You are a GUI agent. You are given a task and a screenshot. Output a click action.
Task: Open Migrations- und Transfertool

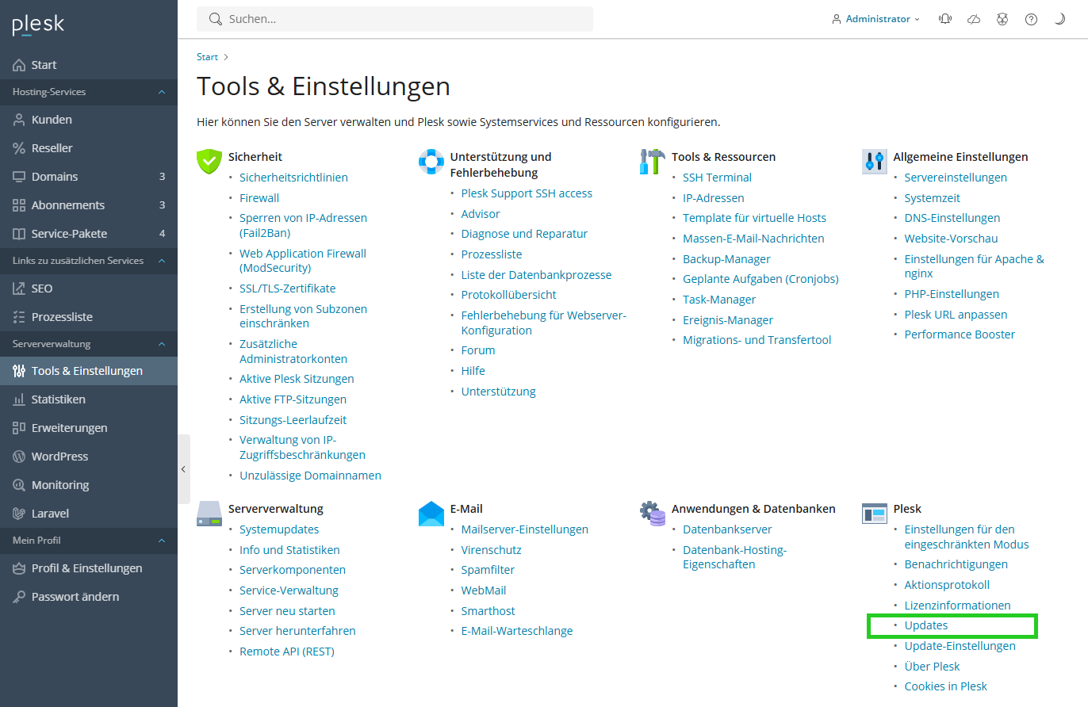coord(757,340)
